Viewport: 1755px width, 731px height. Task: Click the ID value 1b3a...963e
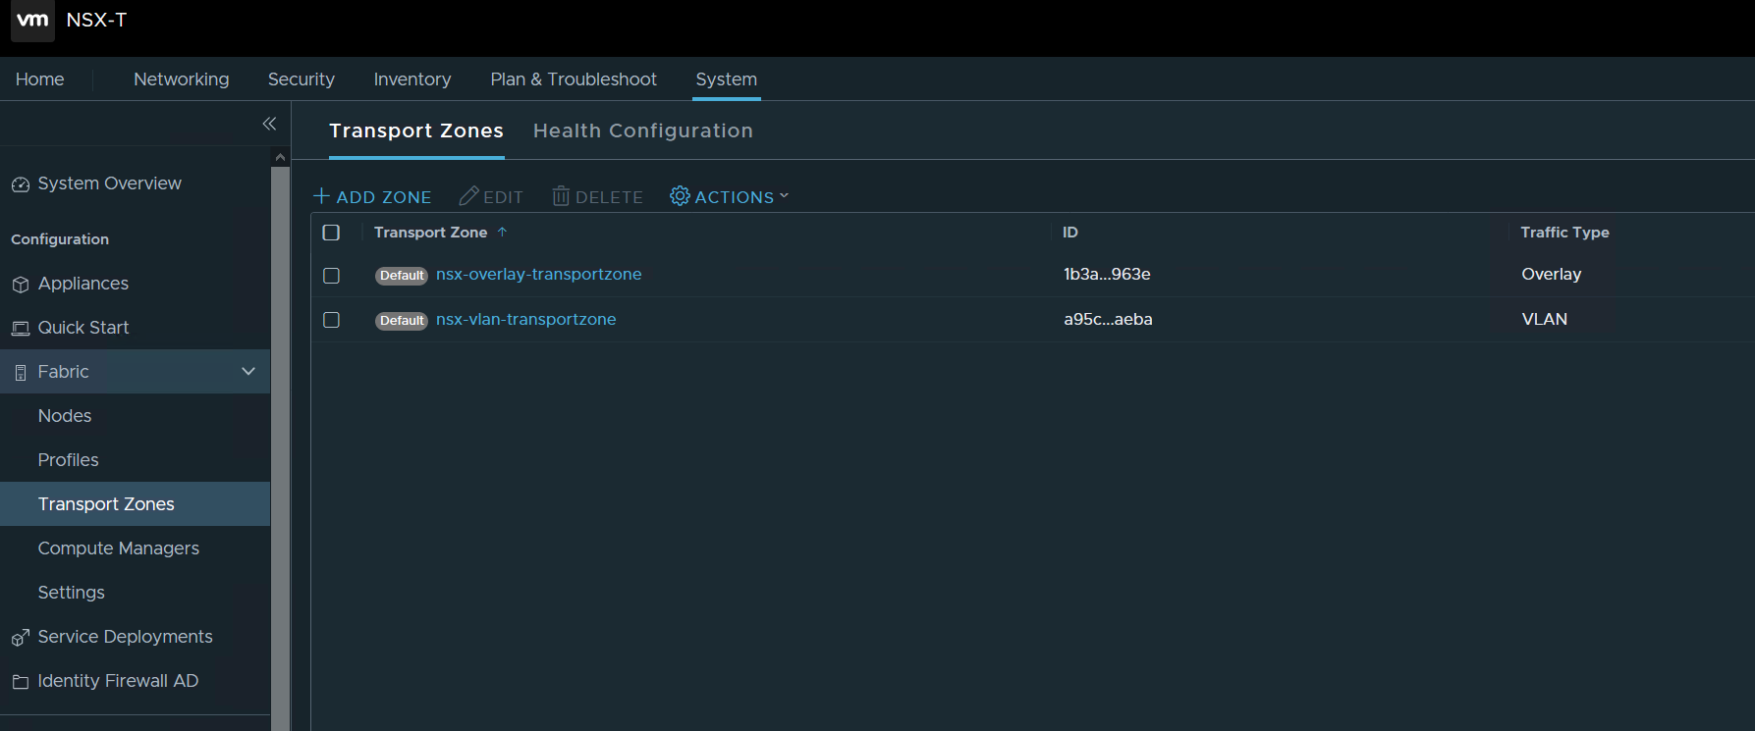pyautogui.click(x=1107, y=275)
